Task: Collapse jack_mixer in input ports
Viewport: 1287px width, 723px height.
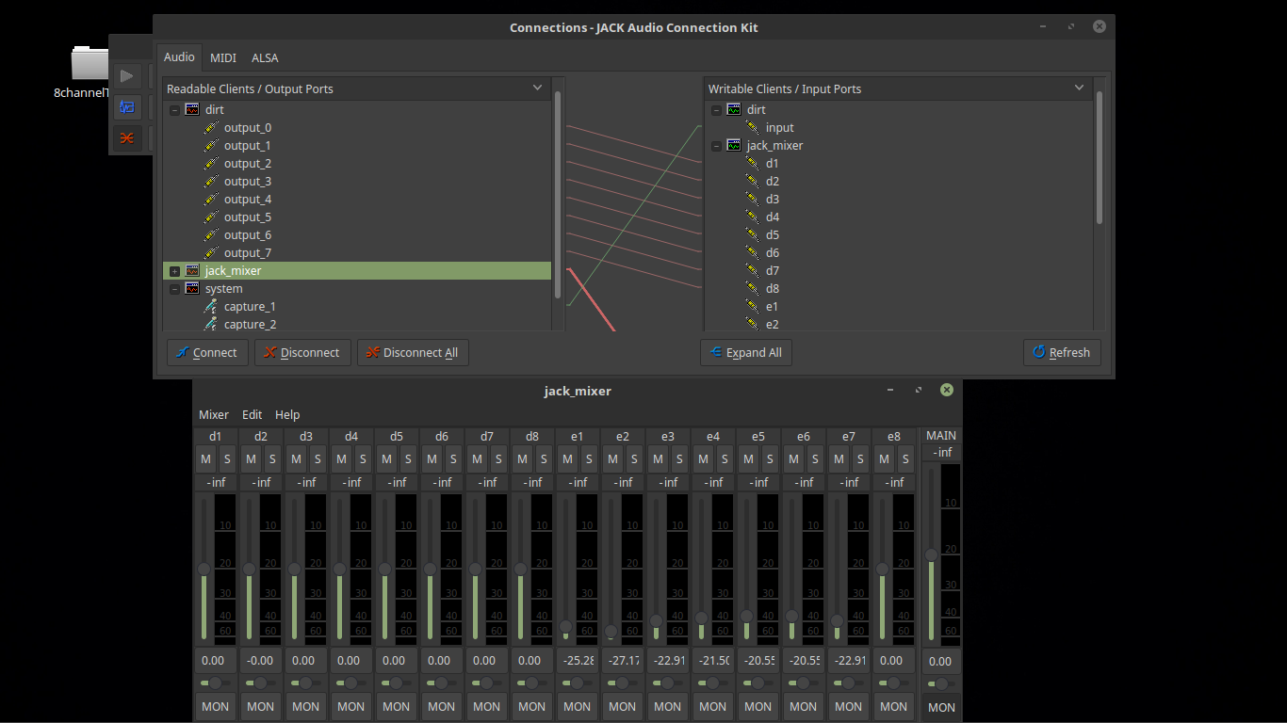Action: tap(716, 146)
